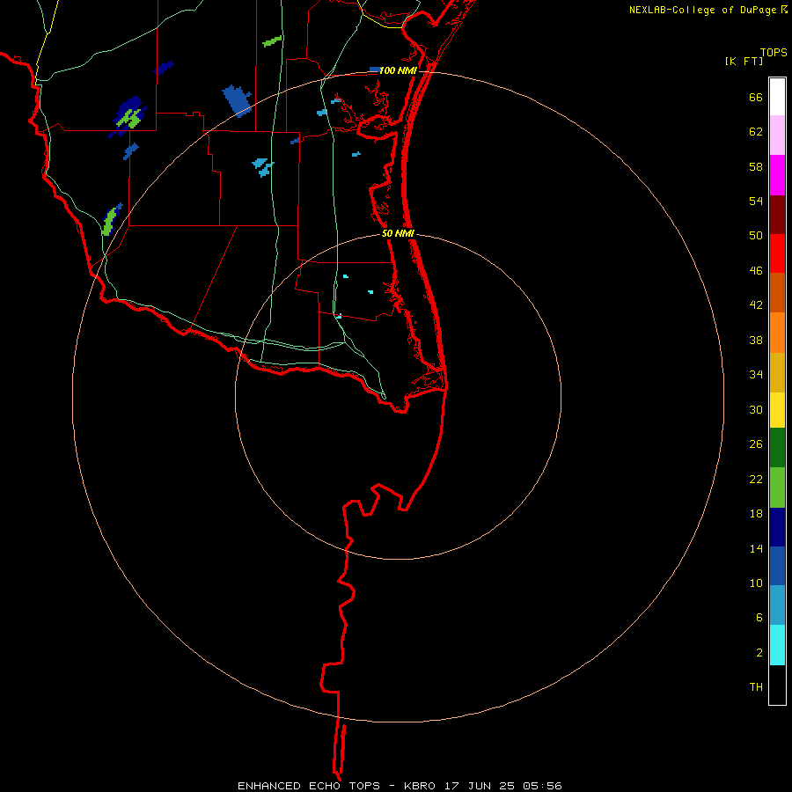
Task: Click the 05:56 timestamp in footer
Action: point(544,786)
